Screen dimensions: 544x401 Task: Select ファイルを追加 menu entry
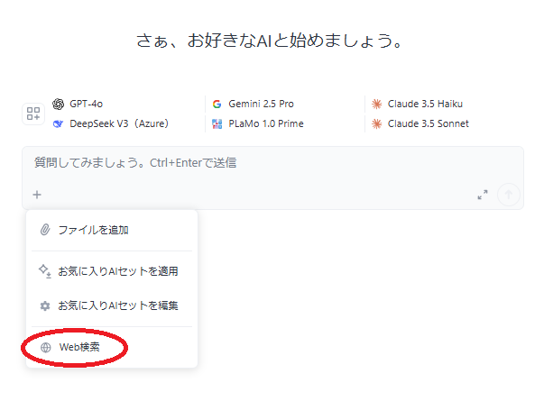(x=112, y=230)
